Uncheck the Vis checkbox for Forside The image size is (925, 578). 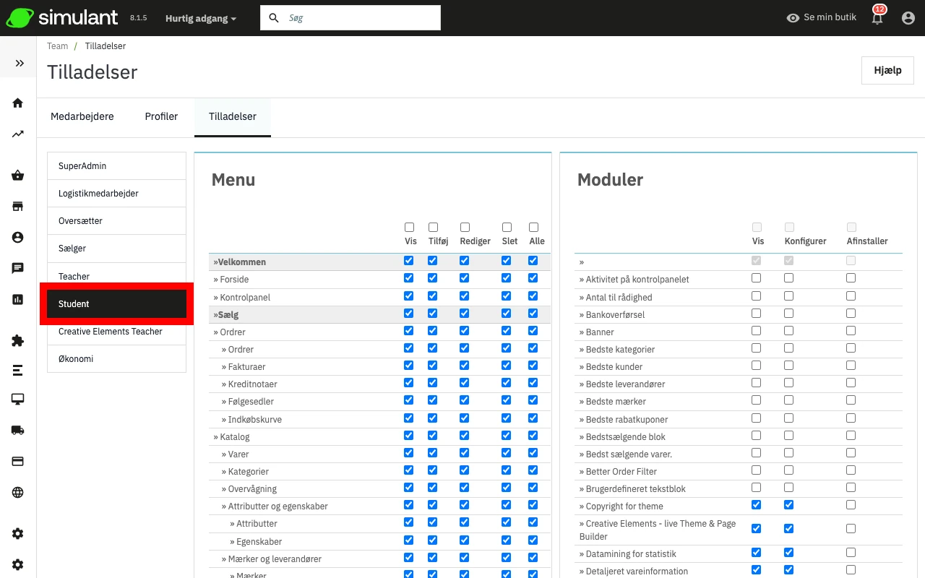coord(409,278)
